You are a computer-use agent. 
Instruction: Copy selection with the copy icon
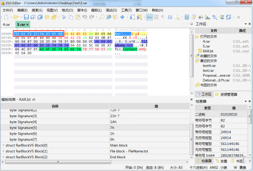(71, 17)
